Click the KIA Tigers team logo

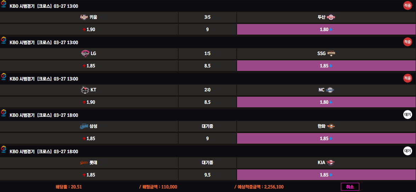331,163
